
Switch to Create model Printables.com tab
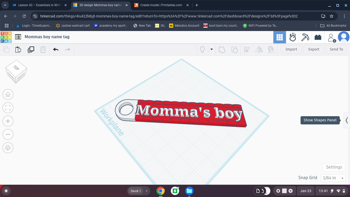(161, 5)
